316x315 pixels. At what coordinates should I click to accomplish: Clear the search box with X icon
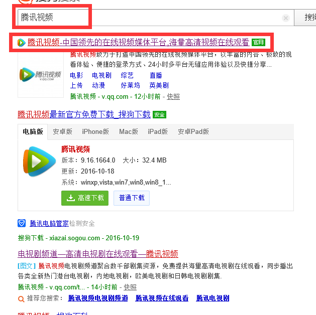tap(285, 18)
